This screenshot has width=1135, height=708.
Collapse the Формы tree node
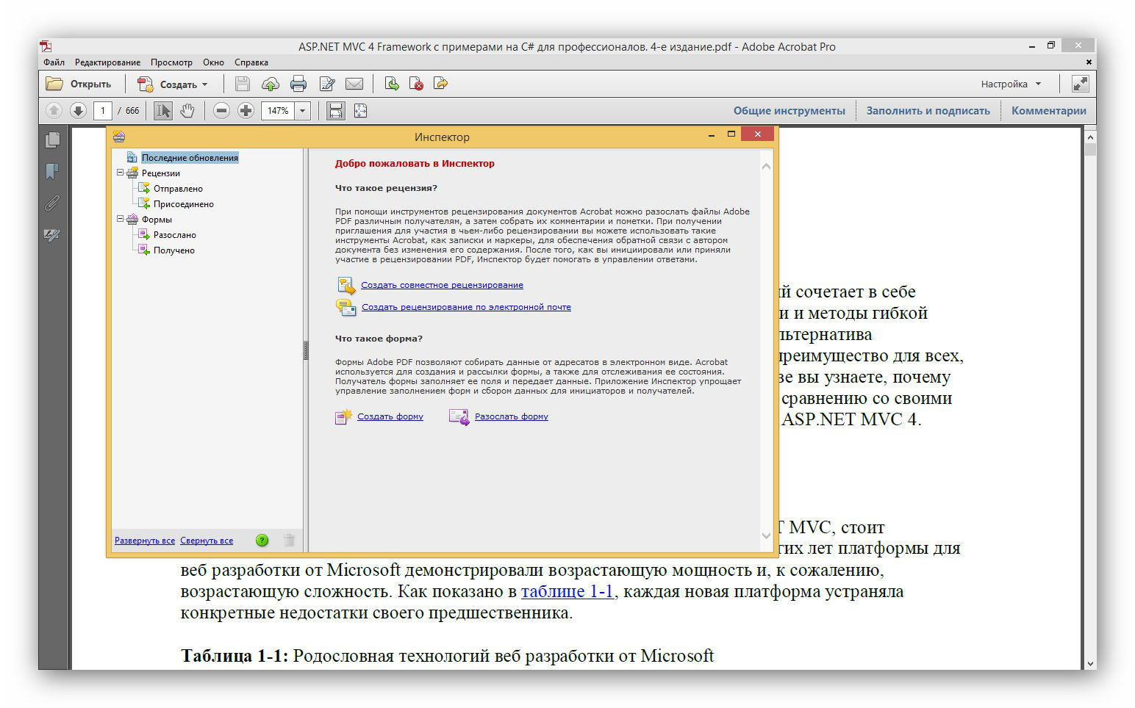[x=121, y=219]
